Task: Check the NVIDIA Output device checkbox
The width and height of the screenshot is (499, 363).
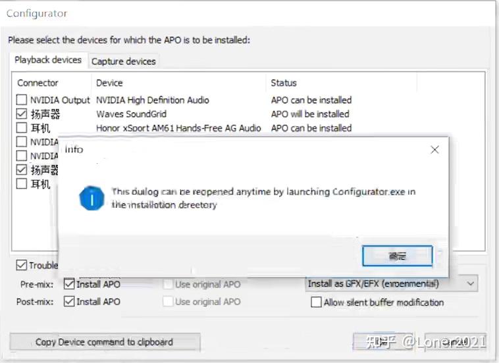Action: 22,100
